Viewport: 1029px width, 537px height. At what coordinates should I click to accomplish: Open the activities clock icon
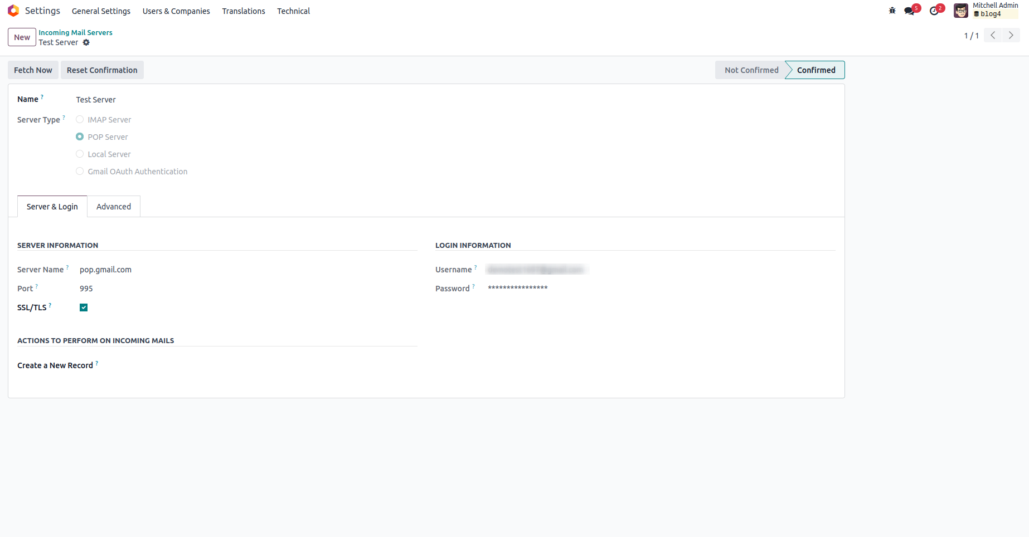click(935, 11)
